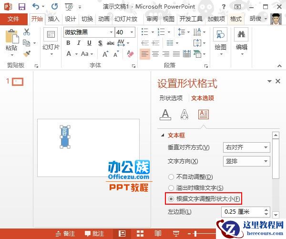This screenshot has width=286, height=239.
Task: Switch to Reading view in status bar
Action: [x=158, y=234]
